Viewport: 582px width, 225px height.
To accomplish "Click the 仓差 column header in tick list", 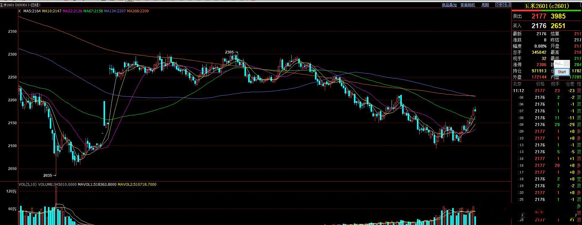I will [570, 84].
